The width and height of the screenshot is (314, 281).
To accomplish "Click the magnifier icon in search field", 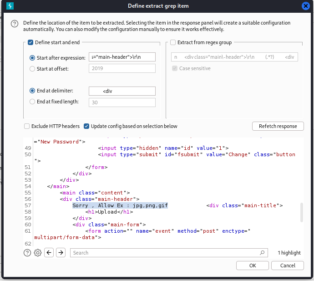I will tap(263, 253).
